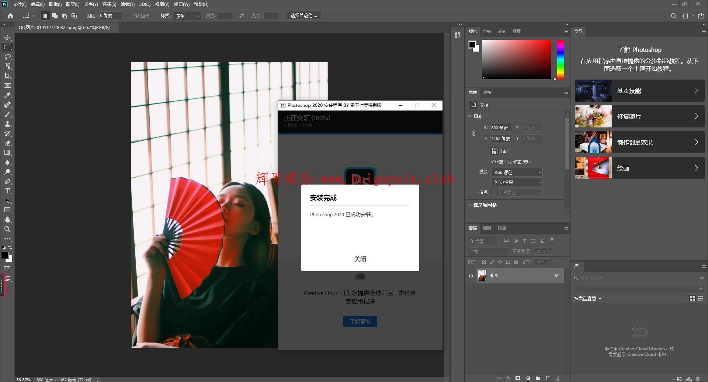Open the 文件(F) menu
Image resolution: width=708 pixels, height=382 pixels.
point(20,4)
